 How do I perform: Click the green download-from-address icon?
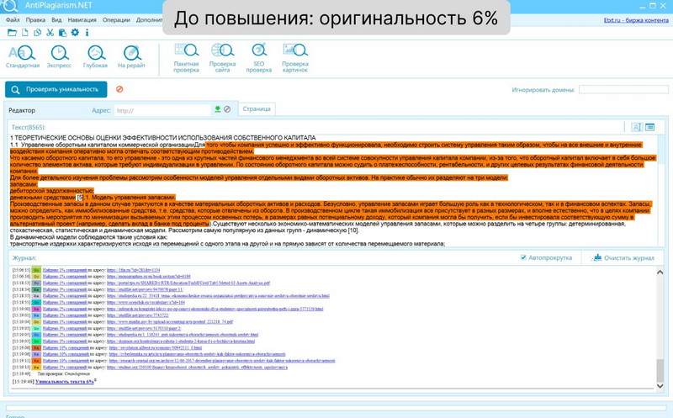coord(218,109)
